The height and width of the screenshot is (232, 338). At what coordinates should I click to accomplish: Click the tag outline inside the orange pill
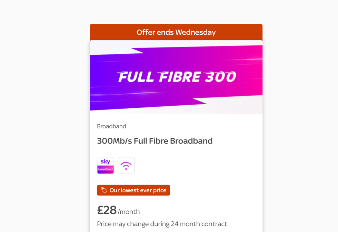(104, 190)
